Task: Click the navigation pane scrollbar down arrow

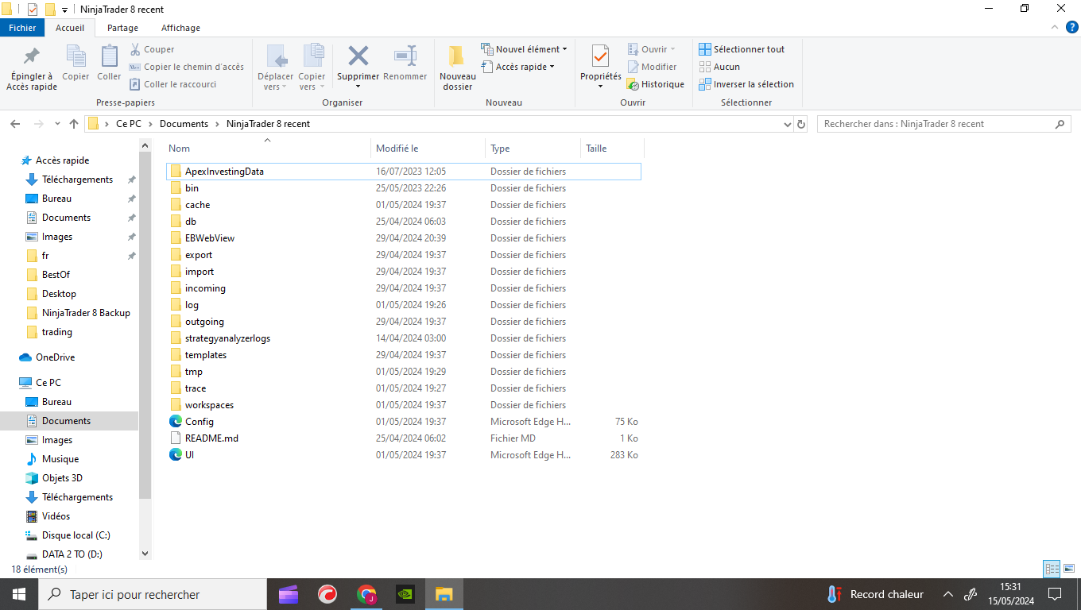Action: (x=145, y=554)
